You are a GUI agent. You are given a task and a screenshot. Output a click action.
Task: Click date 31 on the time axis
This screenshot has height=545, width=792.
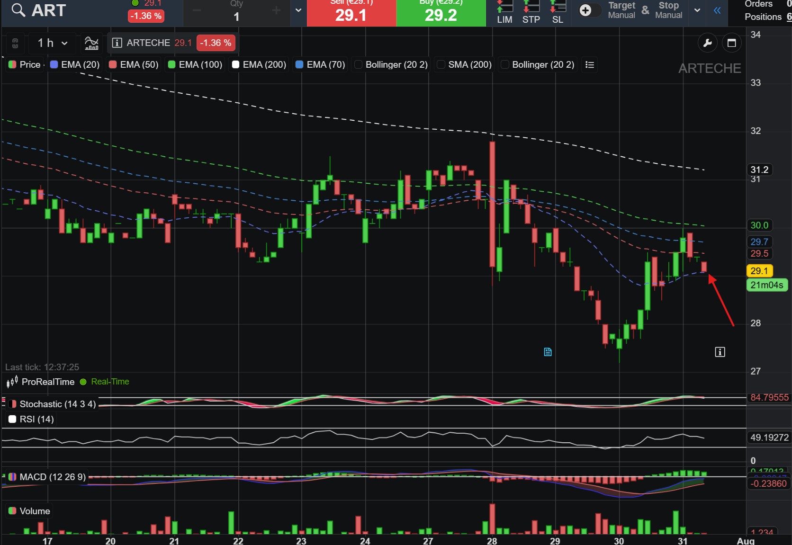(x=683, y=541)
